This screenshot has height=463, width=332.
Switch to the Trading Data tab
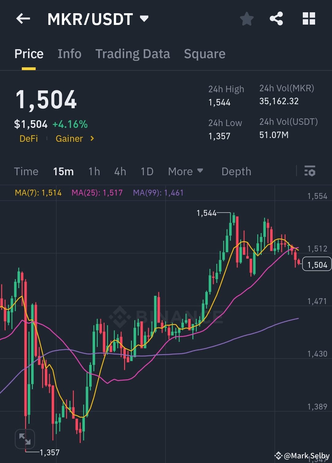(x=133, y=53)
